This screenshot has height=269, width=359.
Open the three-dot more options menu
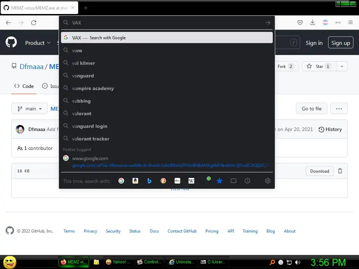(x=339, y=109)
